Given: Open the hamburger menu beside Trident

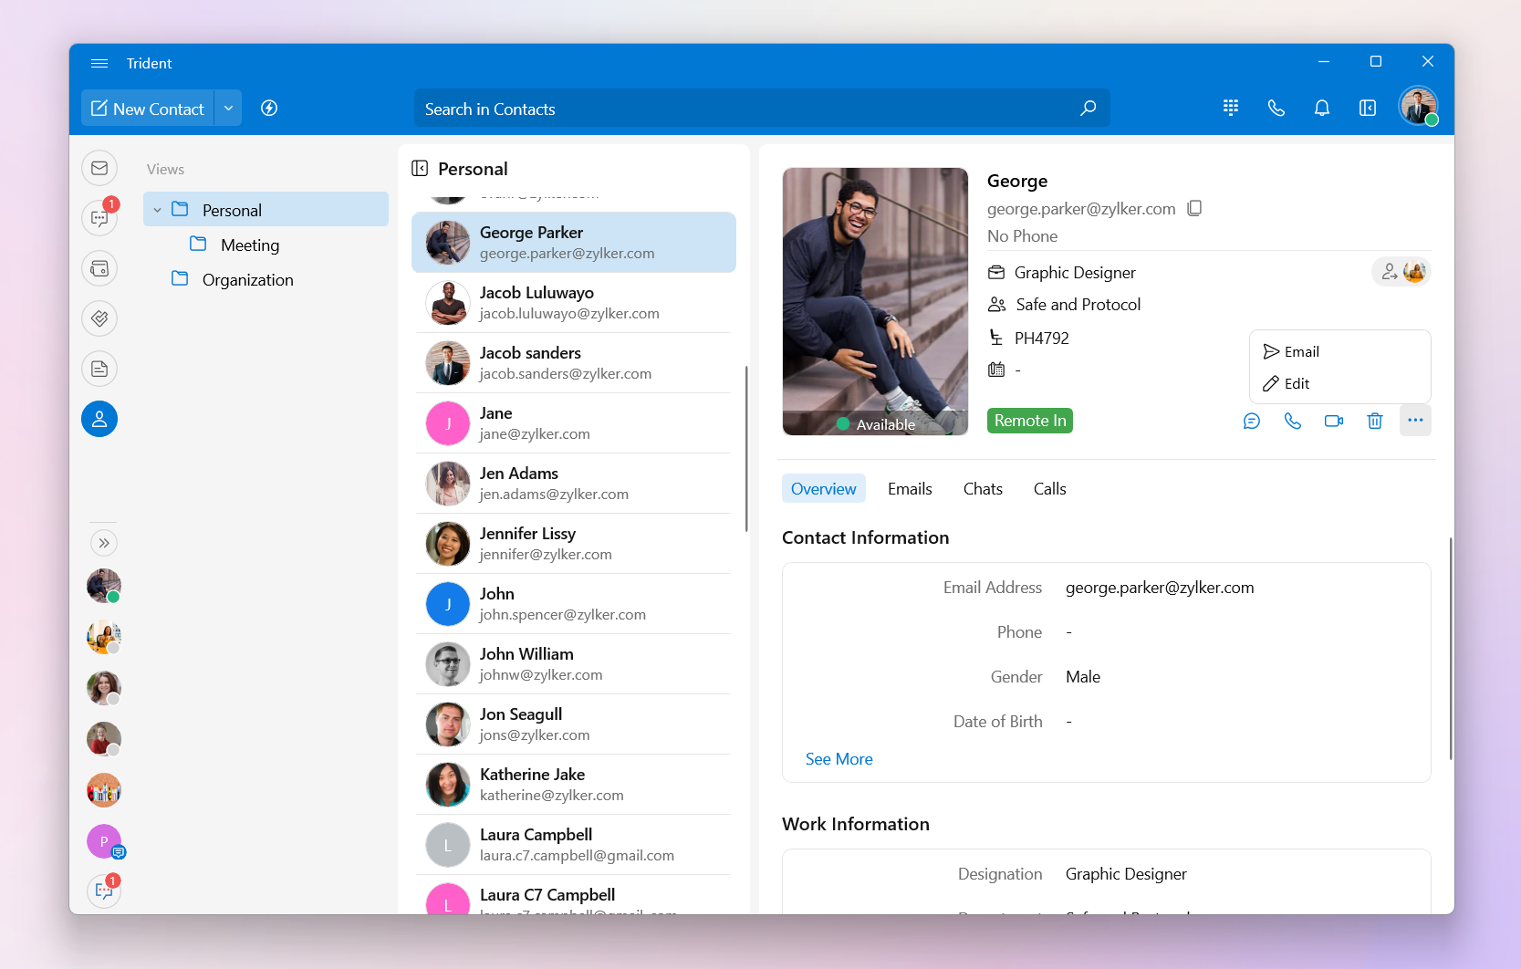Looking at the screenshot, I should pyautogui.click(x=99, y=63).
